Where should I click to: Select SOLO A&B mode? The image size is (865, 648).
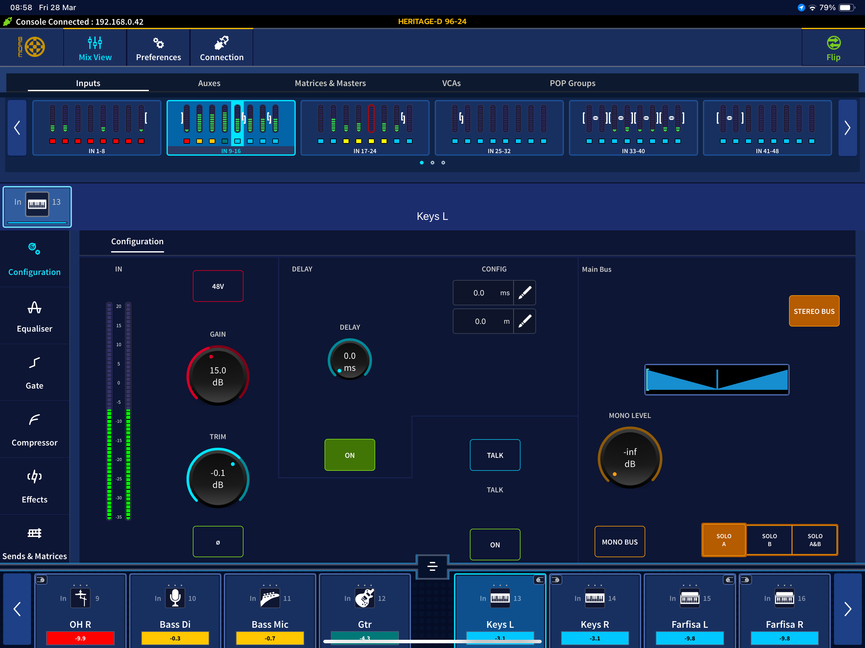pos(815,540)
